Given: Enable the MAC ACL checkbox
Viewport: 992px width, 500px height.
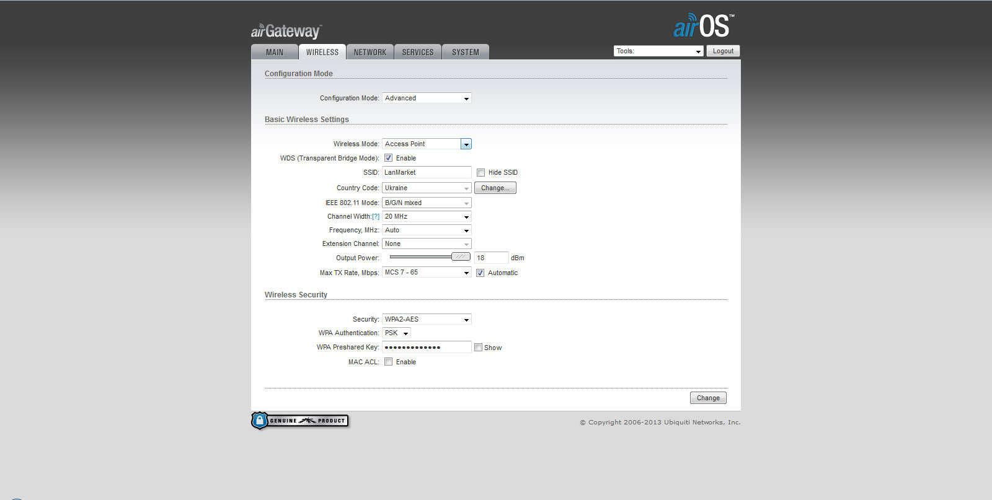Looking at the screenshot, I should [388, 362].
